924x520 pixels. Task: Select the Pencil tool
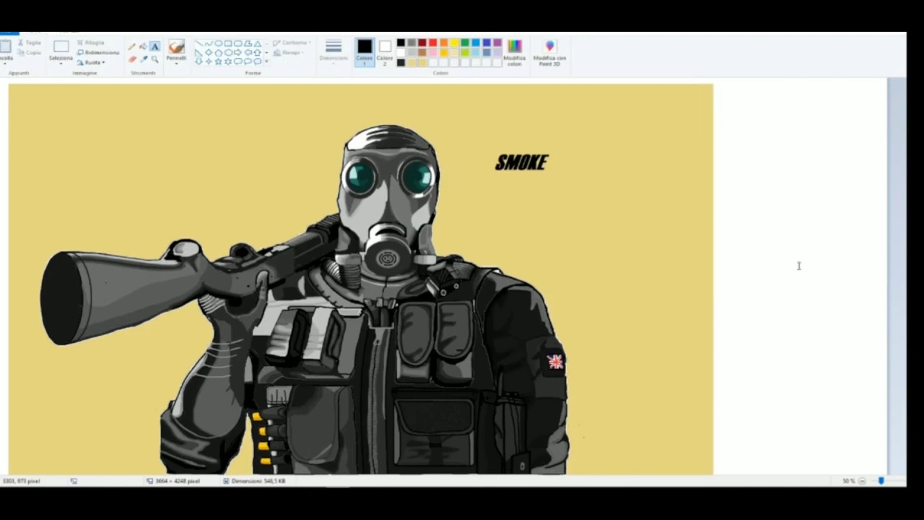point(131,47)
